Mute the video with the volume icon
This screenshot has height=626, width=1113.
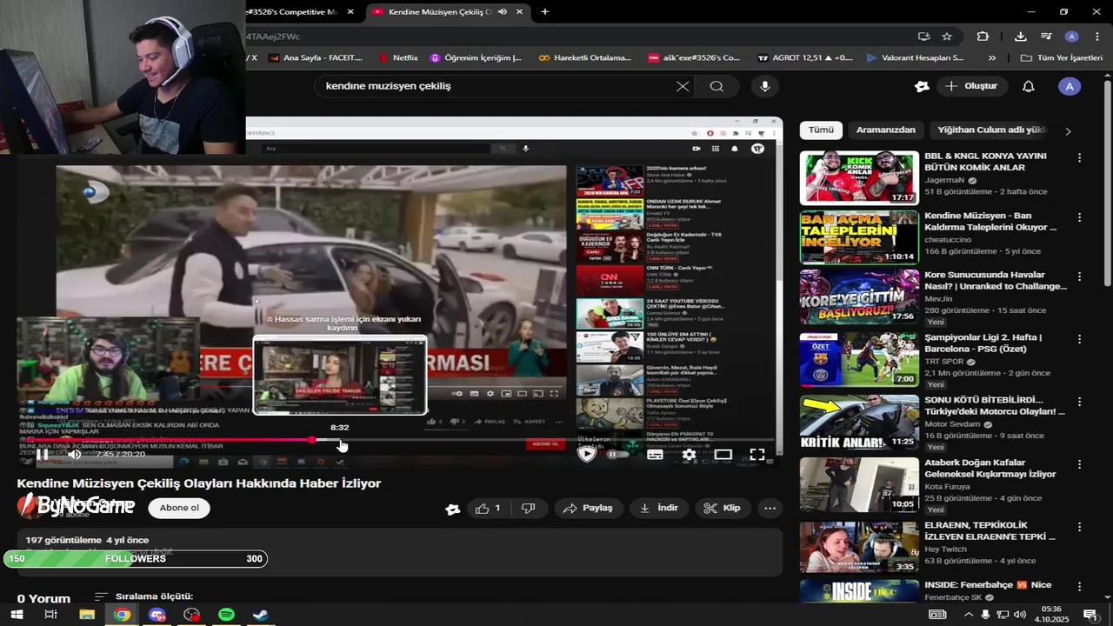74,454
